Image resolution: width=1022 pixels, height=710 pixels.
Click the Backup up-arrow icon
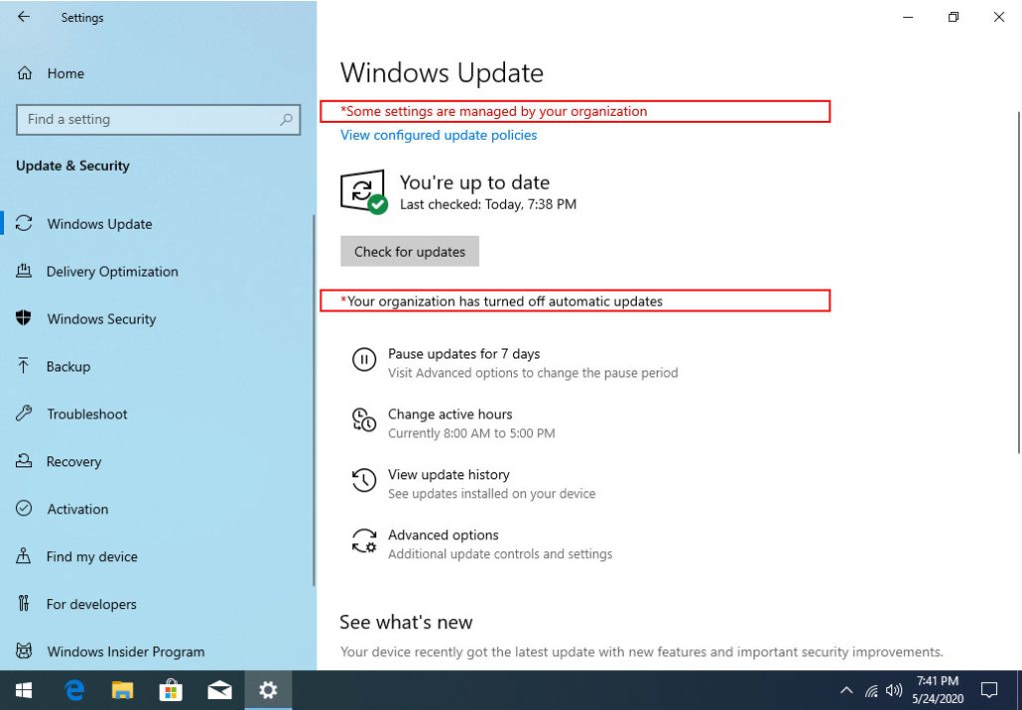(x=24, y=365)
